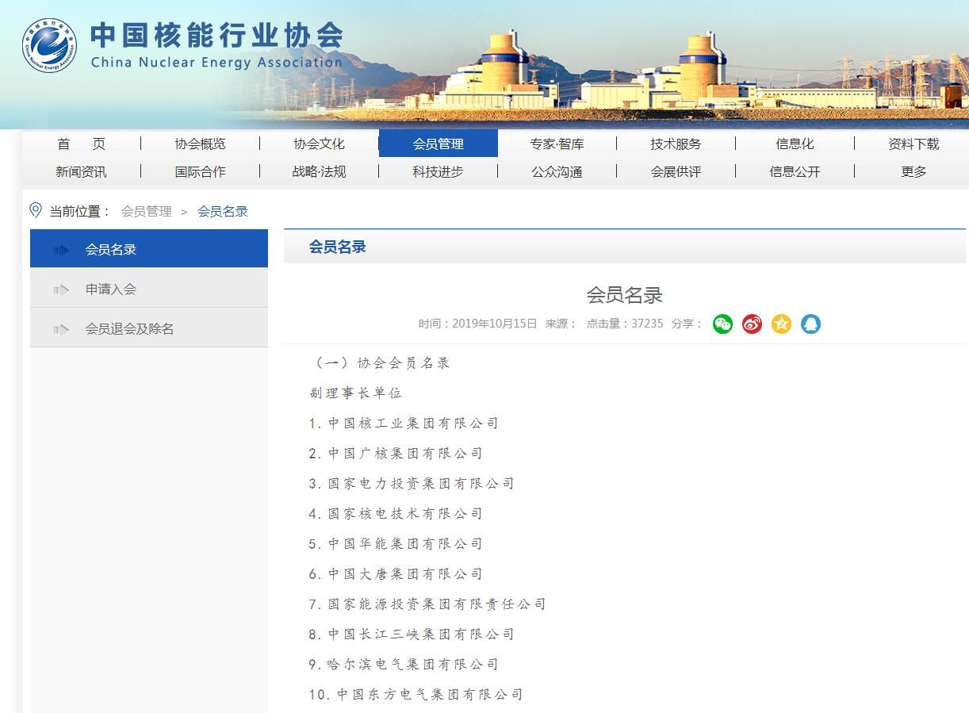Open the 会员管理 navigation tab

(438, 144)
